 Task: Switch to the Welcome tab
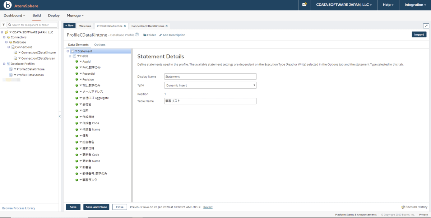click(85, 26)
